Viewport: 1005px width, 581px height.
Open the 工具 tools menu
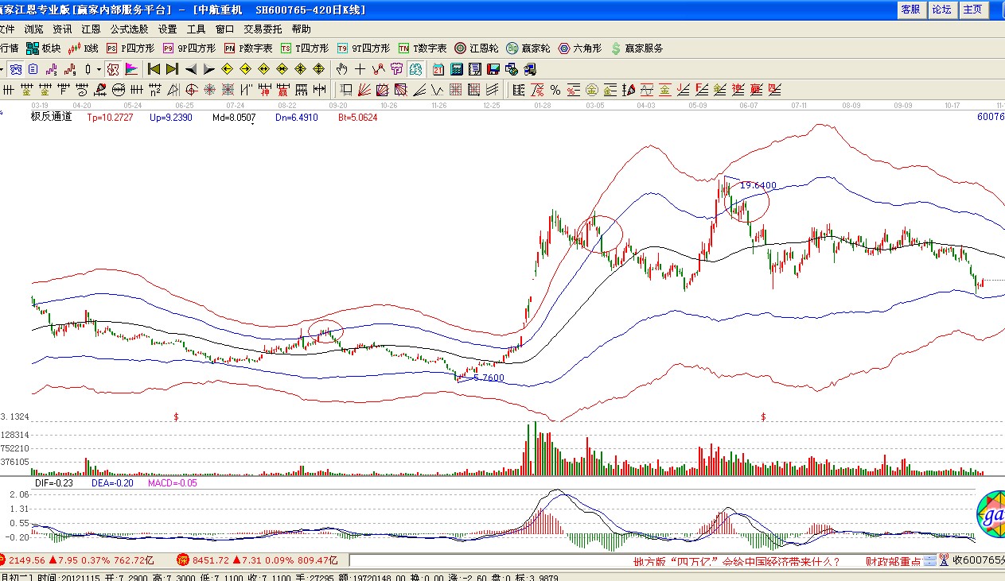click(196, 29)
